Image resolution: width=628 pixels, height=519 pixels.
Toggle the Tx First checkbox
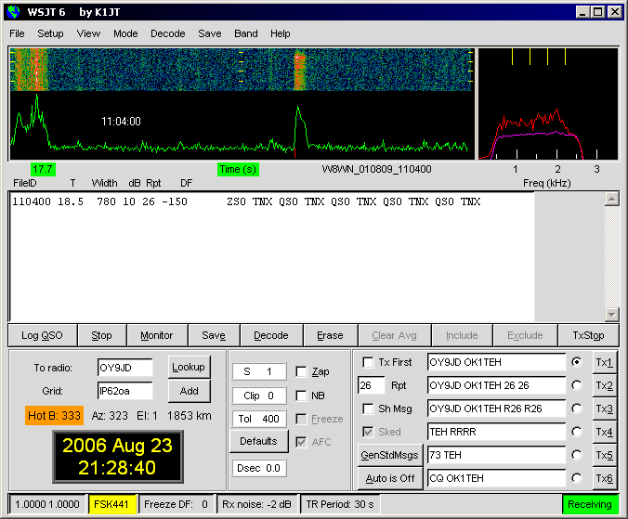click(x=368, y=362)
